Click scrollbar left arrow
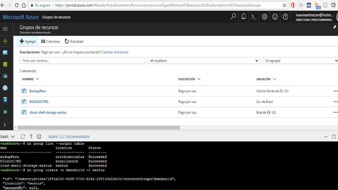Viewport: 338px width, 190px height. coord(15,128)
